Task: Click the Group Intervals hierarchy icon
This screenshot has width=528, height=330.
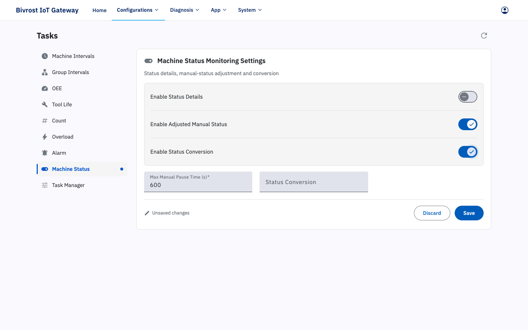Action: click(45, 72)
